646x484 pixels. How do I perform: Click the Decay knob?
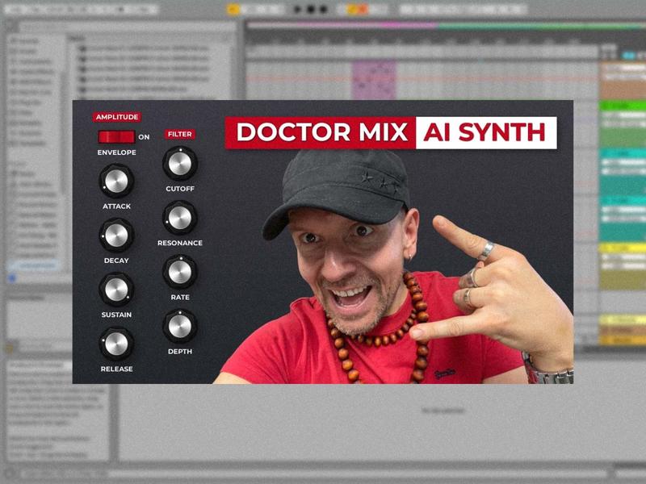(x=116, y=236)
